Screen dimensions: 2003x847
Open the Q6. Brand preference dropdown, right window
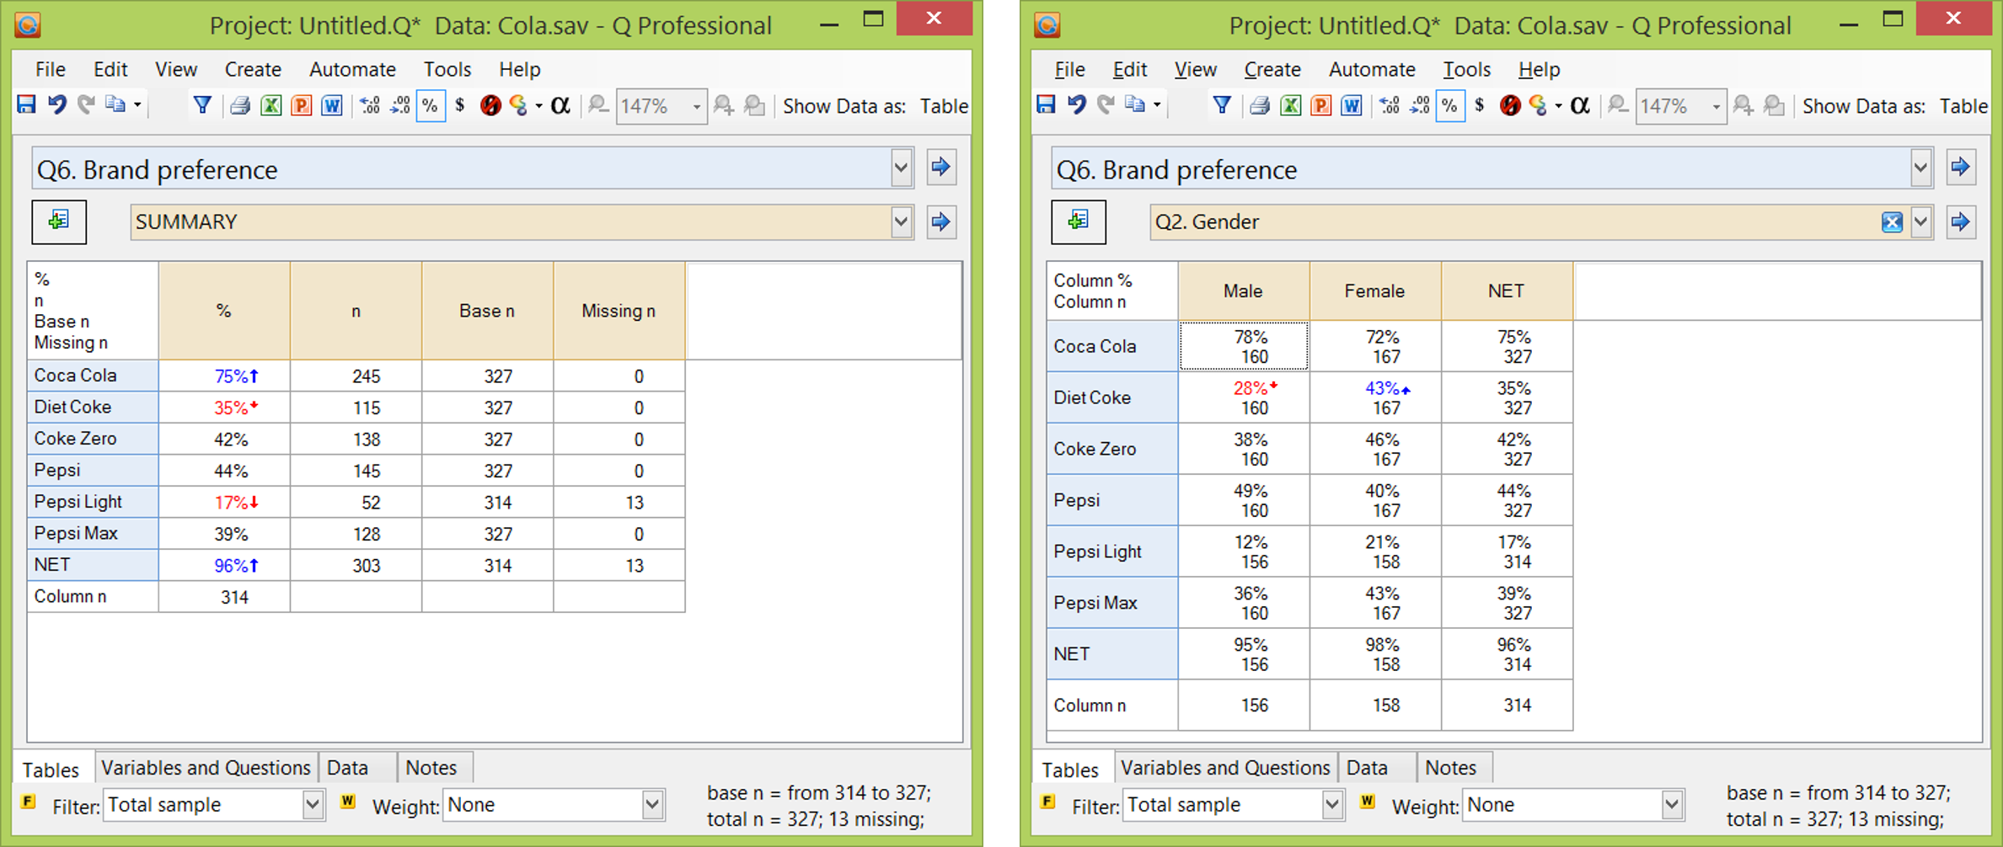point(1920,168)
